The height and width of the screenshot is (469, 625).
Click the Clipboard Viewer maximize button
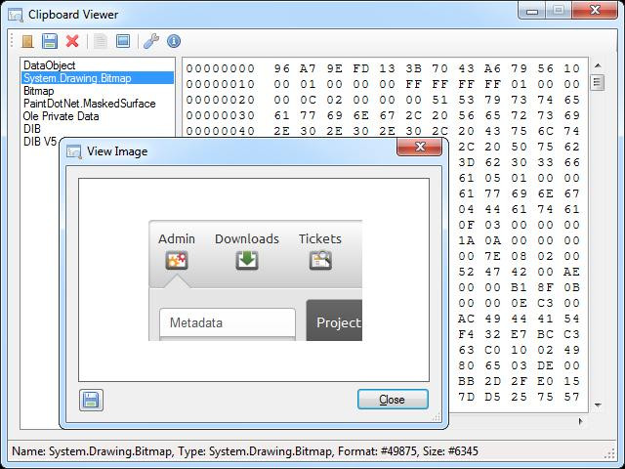pos(559,11)
